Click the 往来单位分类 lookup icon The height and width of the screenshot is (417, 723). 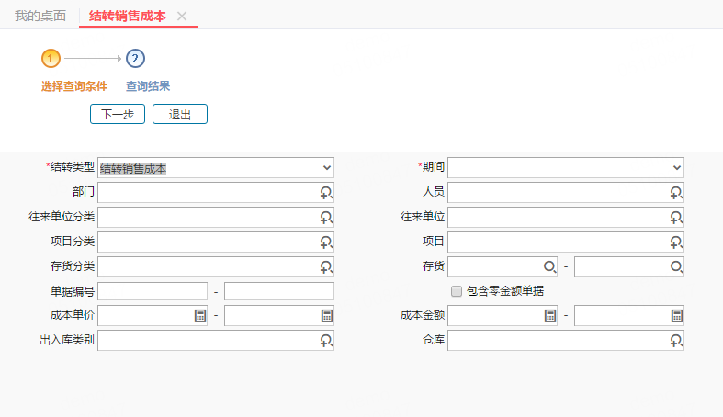click(325, 217)
